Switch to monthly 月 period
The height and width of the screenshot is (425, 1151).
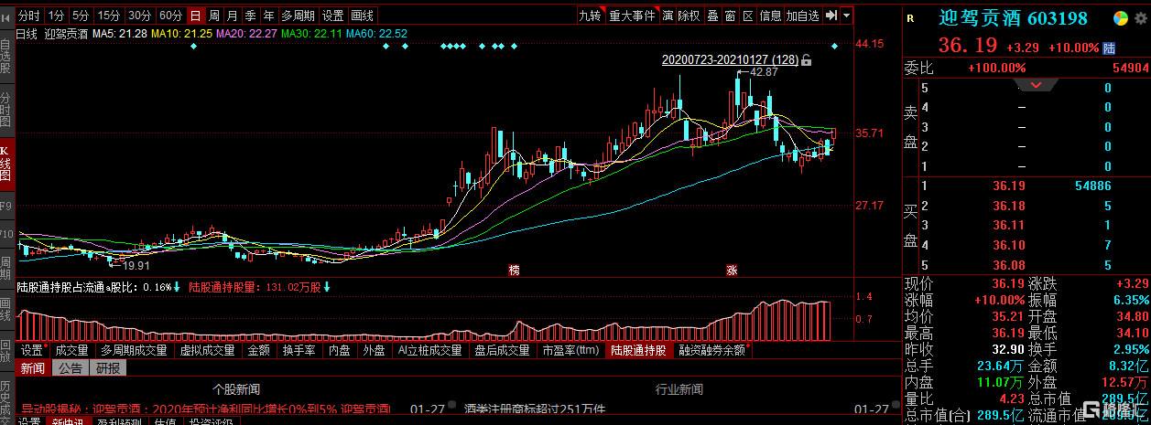(232, 16)
